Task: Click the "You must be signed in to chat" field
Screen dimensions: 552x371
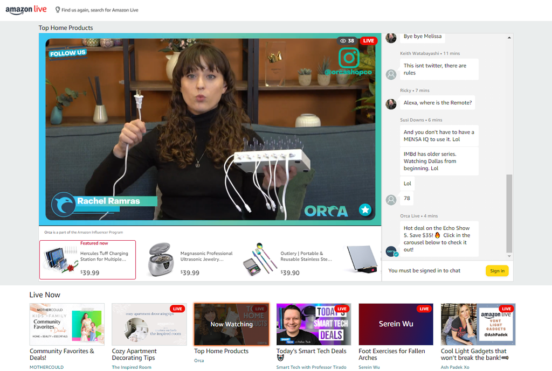Action: click(x=424, y=270)
